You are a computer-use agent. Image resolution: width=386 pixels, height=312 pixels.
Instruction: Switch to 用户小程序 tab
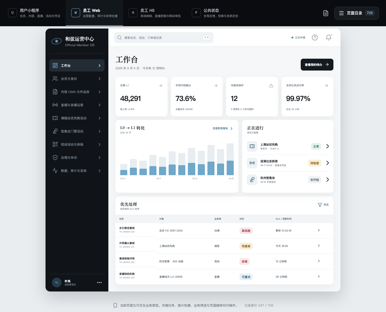[x=34, y=13]
